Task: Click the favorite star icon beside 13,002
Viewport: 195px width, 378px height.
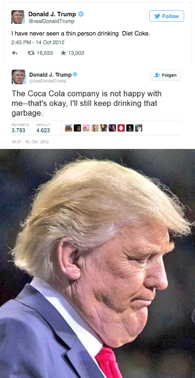Action: [x=63, y=53]
